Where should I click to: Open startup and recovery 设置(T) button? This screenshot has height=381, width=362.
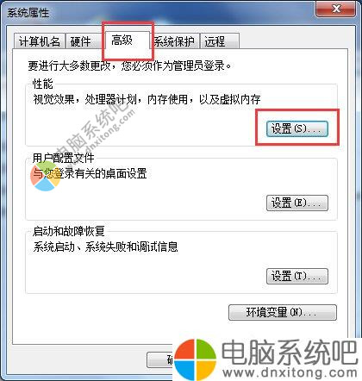[297, 277]
